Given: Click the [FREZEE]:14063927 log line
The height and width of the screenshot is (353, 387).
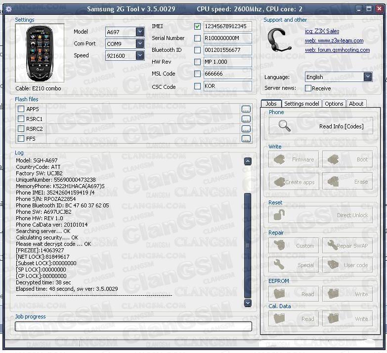Looking at the screenshot, I should click(x=40, y=250).
